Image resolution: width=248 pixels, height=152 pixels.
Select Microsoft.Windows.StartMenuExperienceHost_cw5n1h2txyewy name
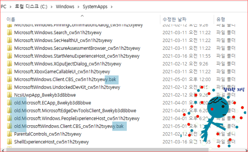click(77, 56)
